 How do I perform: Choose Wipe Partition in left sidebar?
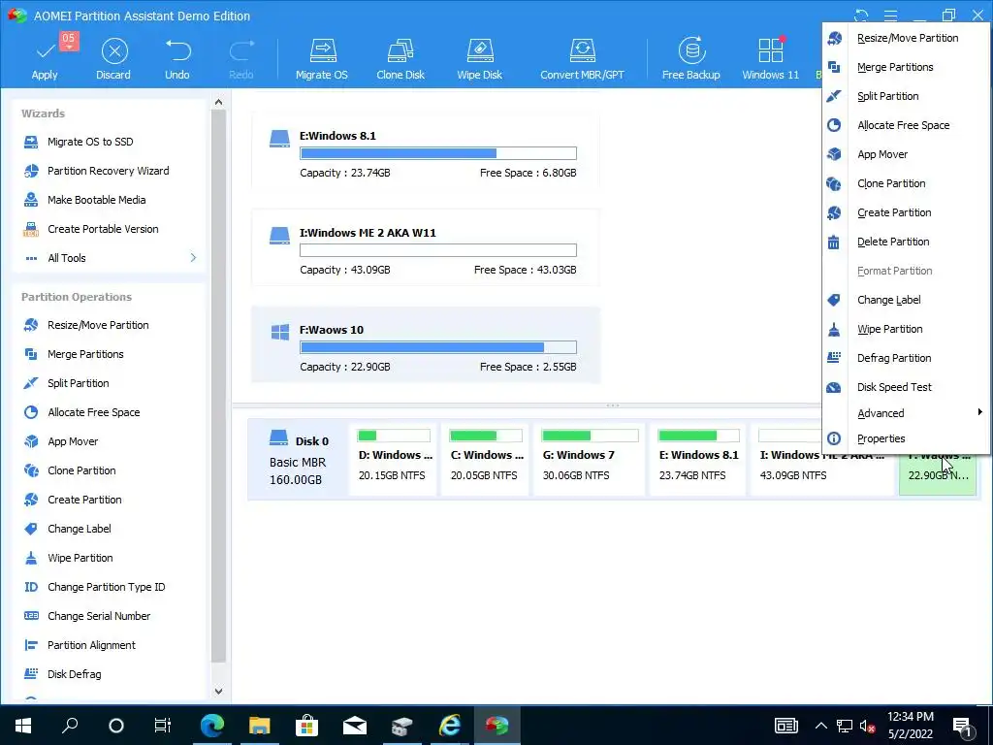click(x=80, y=558)
